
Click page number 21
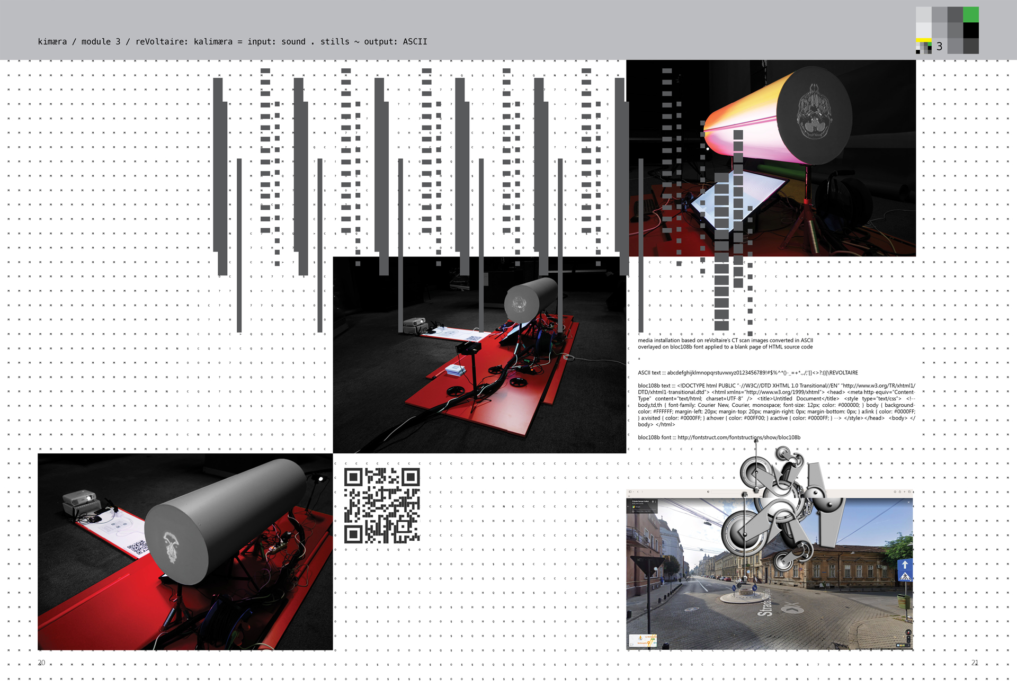click(975, 662)
